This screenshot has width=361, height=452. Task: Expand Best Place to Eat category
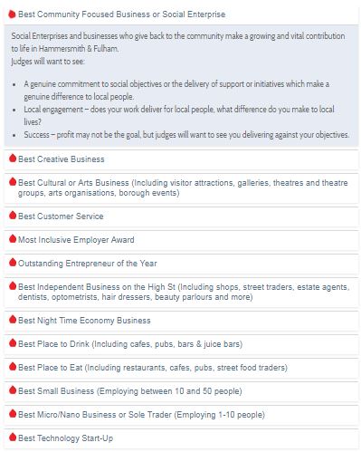point(181,368)
